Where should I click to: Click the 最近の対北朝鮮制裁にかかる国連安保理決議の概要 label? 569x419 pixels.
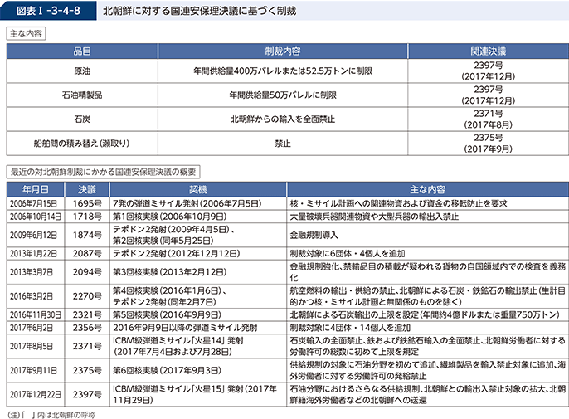[x=104, y=172]
